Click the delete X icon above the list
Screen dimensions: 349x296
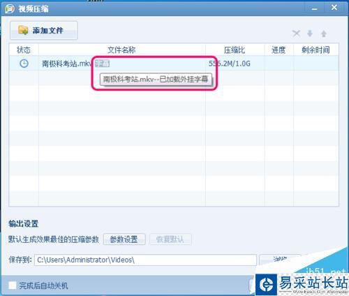click(297, 34)
